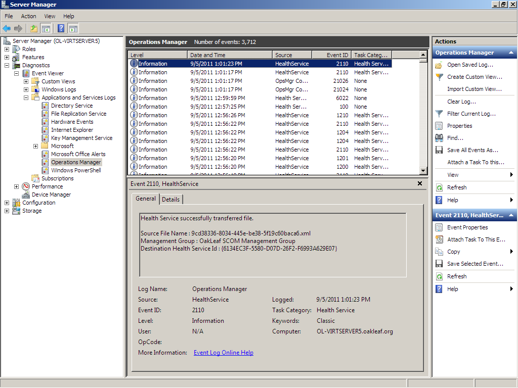Click the blue Help toolbar icon
The width and height of the screenshot is (518, 388).
coord(61,29)
